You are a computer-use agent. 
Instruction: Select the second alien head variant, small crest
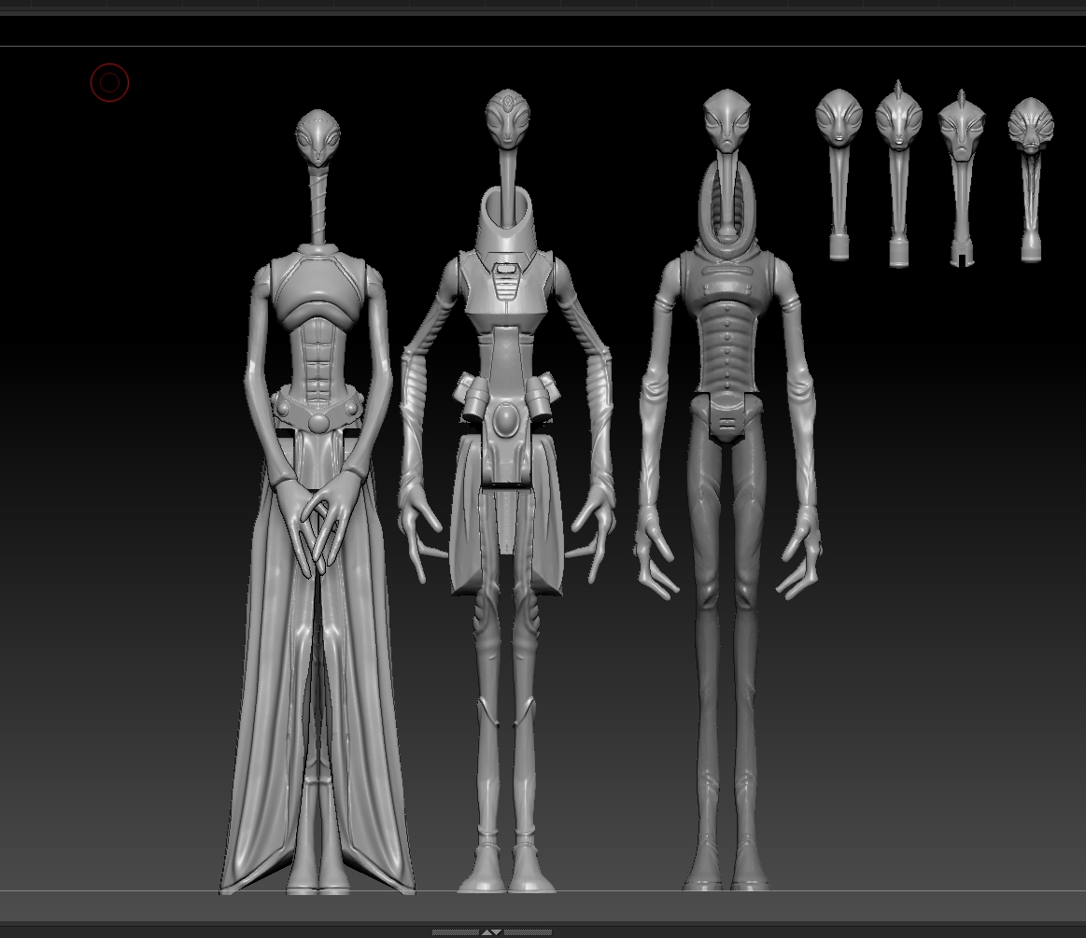tap(898, 174)
